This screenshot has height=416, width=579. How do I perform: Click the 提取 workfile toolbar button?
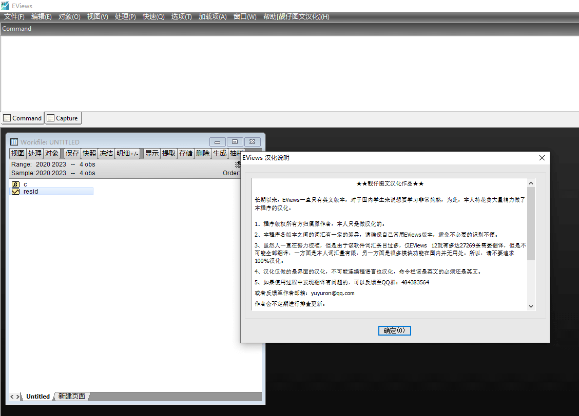click(x=169, y=153)
